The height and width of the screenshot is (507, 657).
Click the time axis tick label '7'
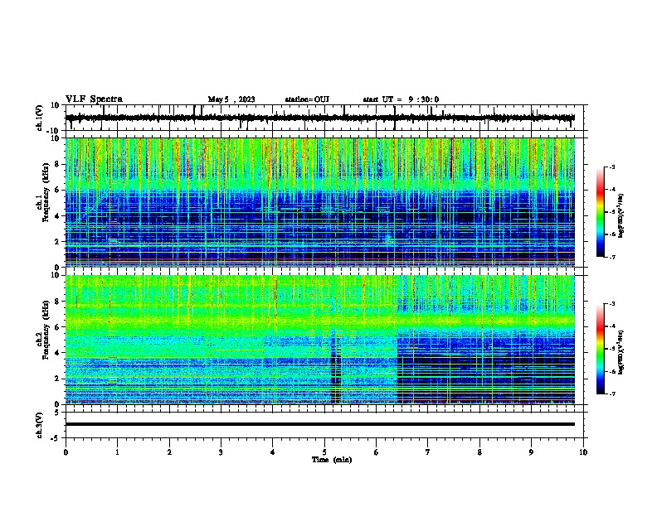pos(428,452)
